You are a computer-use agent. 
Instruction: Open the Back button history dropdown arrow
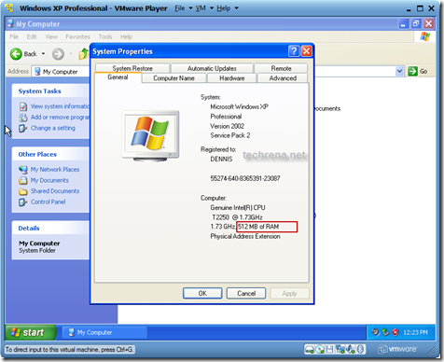[43, 54]
